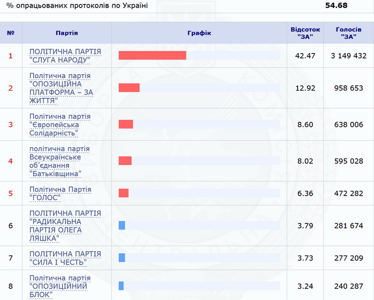Click the "Відсоток ЗА" column header
This screenshot has width=374, height=300.
tap(305, 33)
